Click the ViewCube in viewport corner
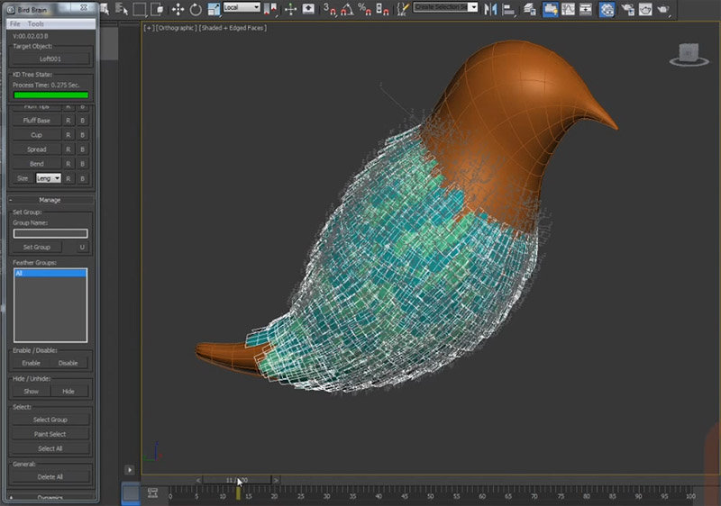 click(x=688, y=52)
